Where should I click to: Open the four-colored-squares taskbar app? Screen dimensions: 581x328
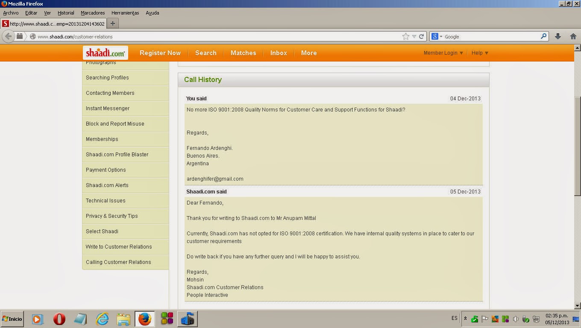(x=167, y=319)
